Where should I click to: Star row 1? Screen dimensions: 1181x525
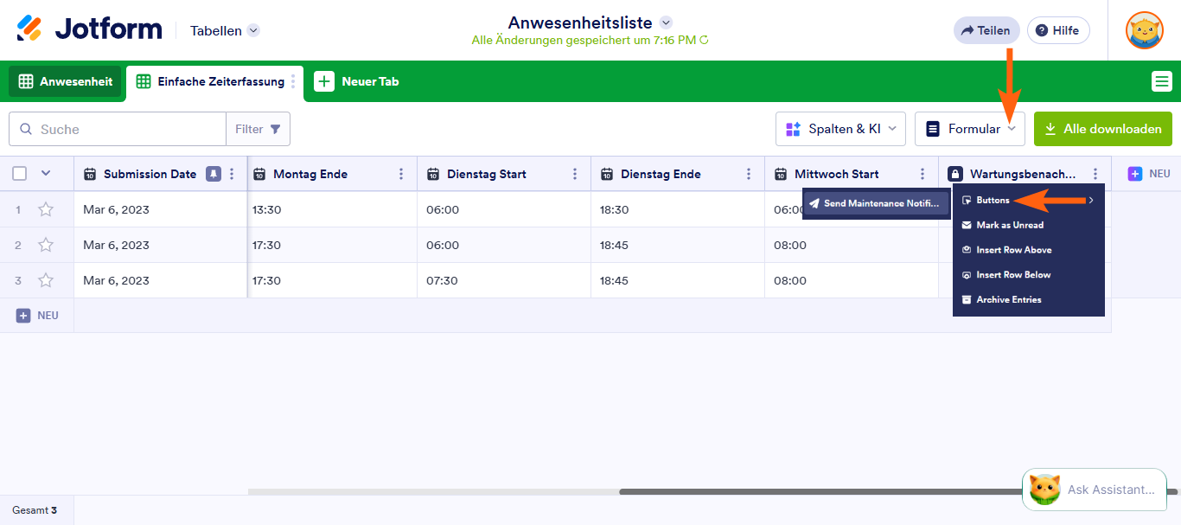point(46,209)
